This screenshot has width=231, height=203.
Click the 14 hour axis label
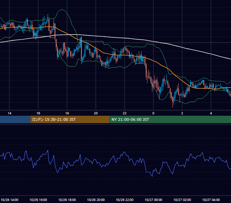click(10, 113)
